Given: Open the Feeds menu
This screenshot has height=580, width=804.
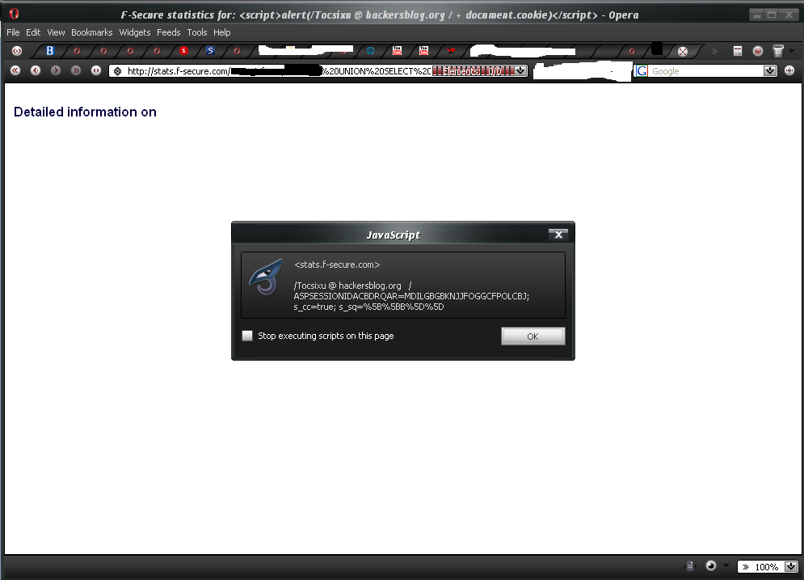Looking at the screenshot, I should click(x=169, y=32).
